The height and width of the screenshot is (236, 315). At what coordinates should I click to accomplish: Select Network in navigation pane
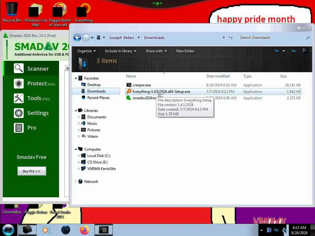point(91,181)
